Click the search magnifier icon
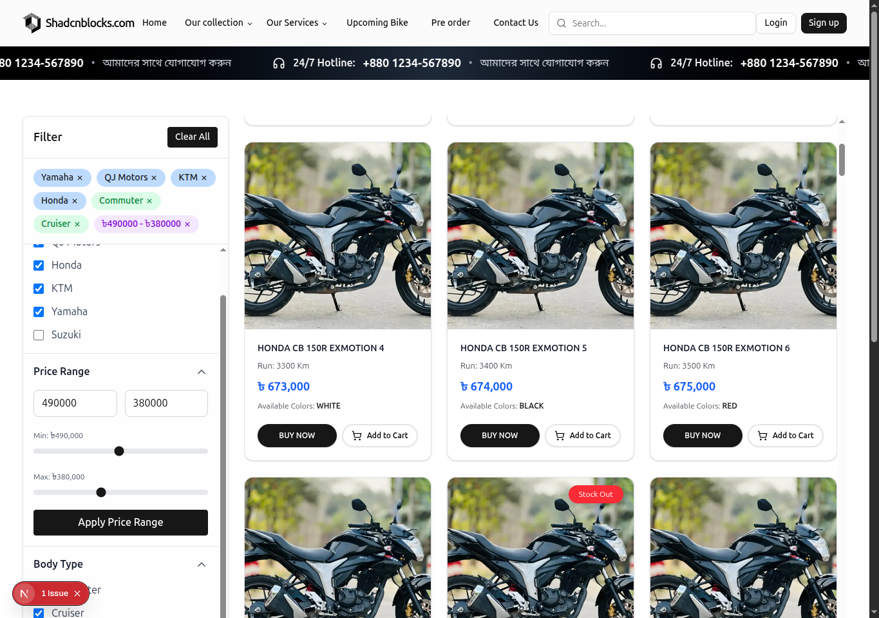This screenshot has width=879, height=618. (562, 23)
